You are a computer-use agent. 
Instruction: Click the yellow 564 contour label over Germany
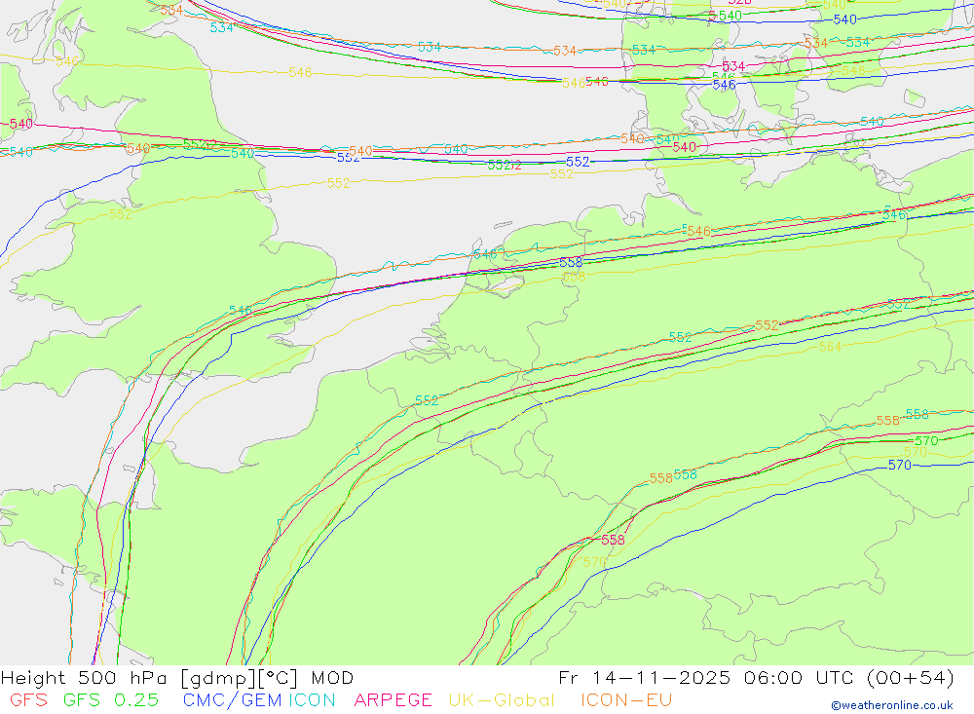coord(830,347)
